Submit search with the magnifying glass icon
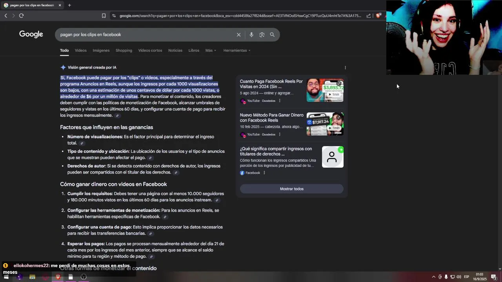 [272, 34]
